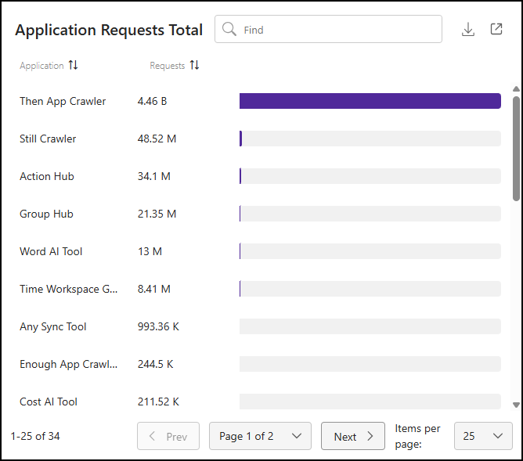Image resolution: width=523 pixels, height=461 pixels.
Task: Click the 1-25 of 34 count text
Action: (35, 436)
